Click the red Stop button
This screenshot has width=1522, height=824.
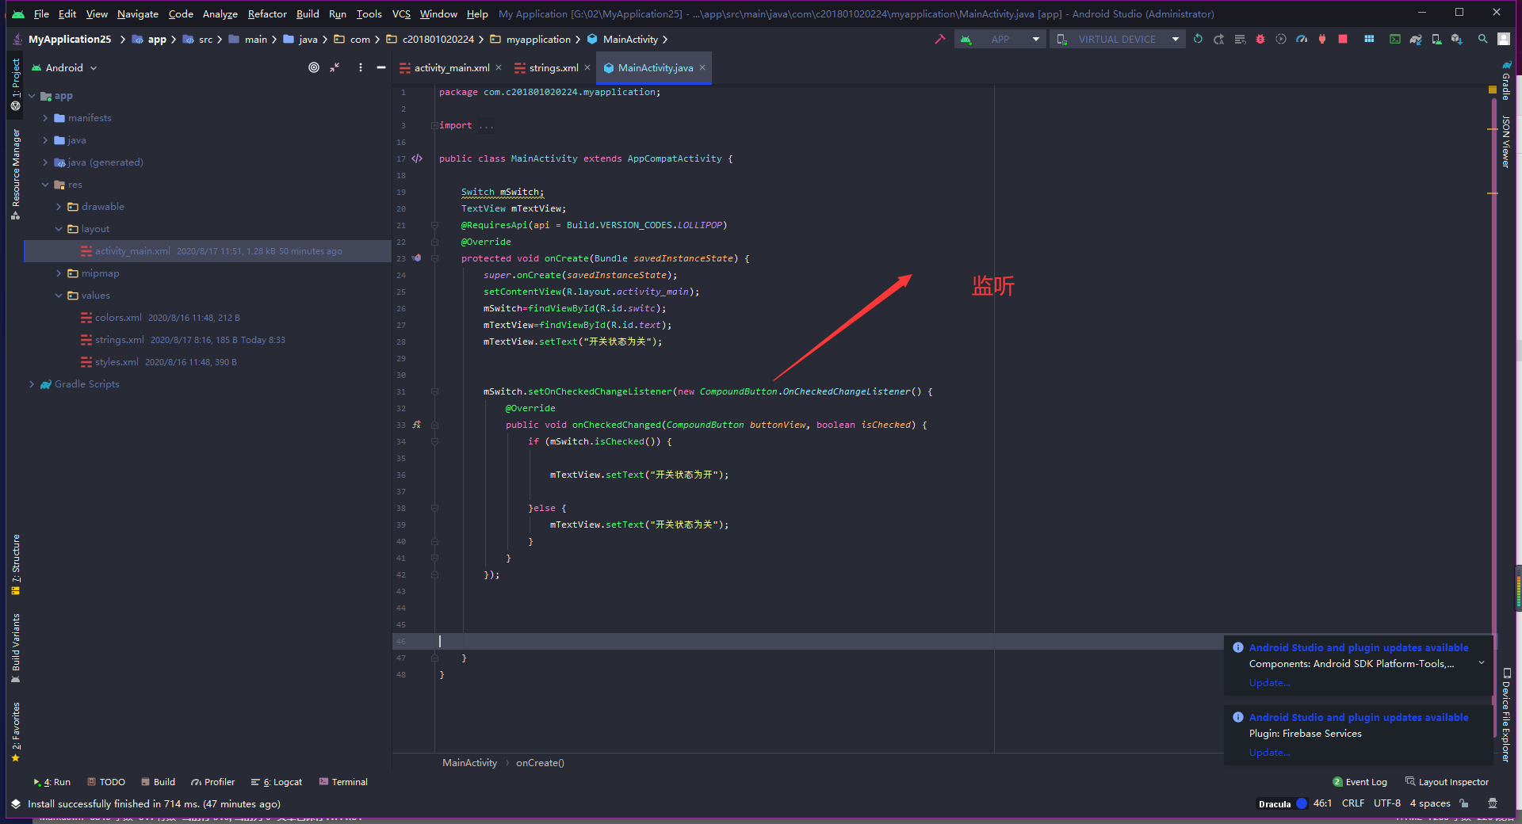coord(1343,39)
